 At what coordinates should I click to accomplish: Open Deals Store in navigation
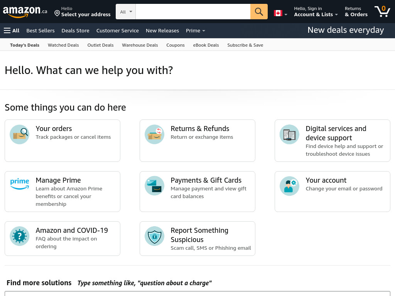tap(75, 31)
